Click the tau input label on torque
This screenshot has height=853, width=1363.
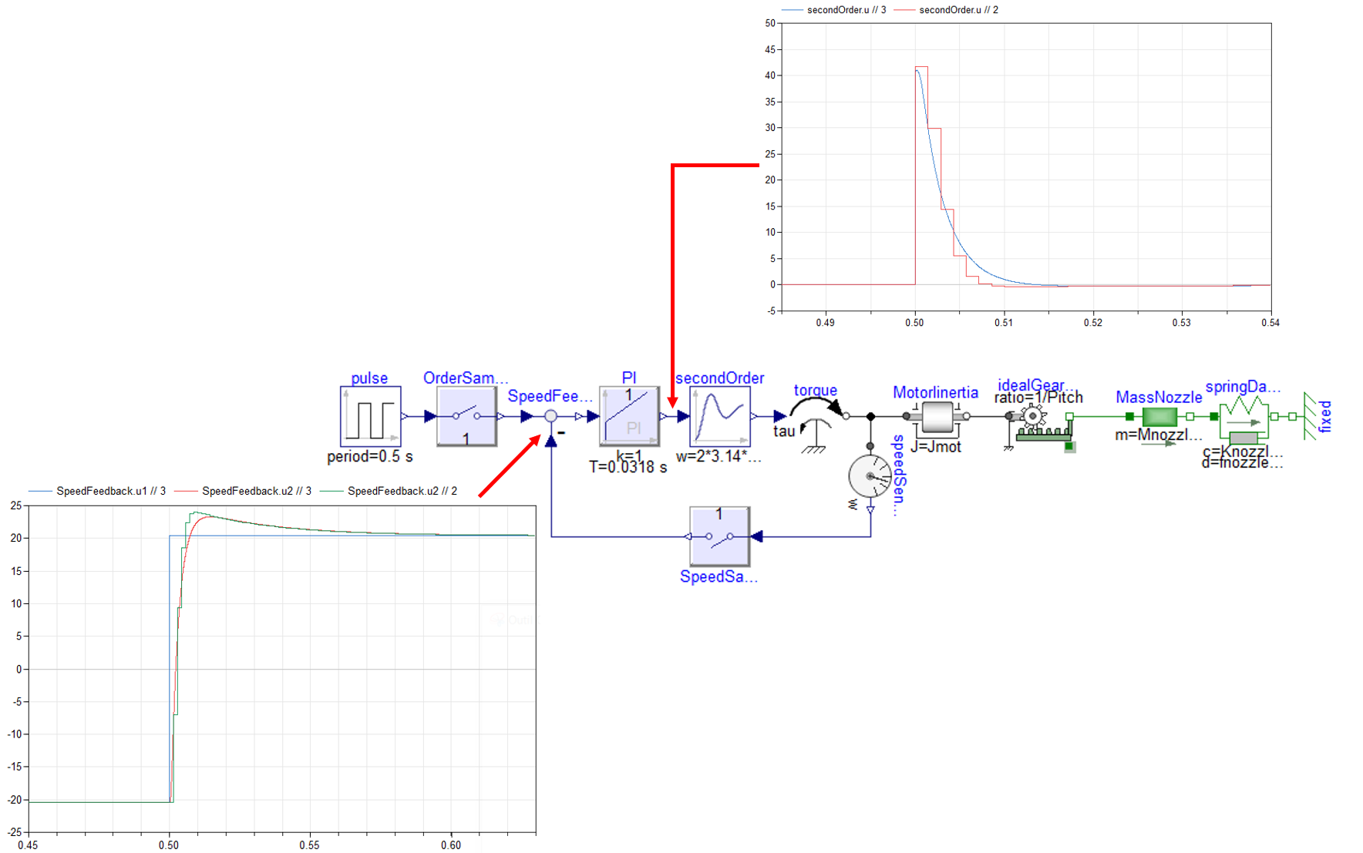pyautogui.click(x=784, y=432)
